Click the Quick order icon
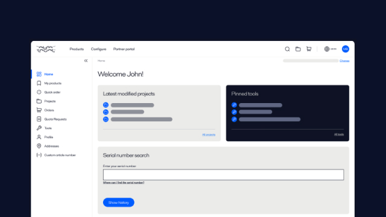This screenshot has width=386, height=217. (39, 92)
